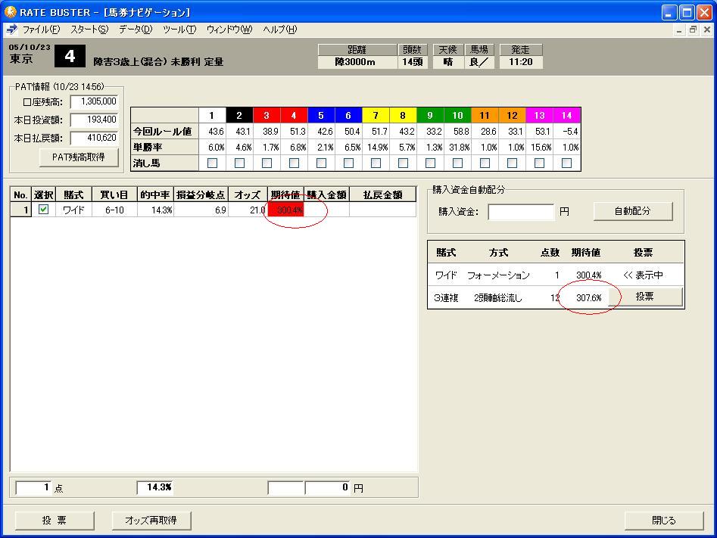Check the 消し馬 box for horse 3
Screen dimensions: 717x538
[x=267, y=163]
